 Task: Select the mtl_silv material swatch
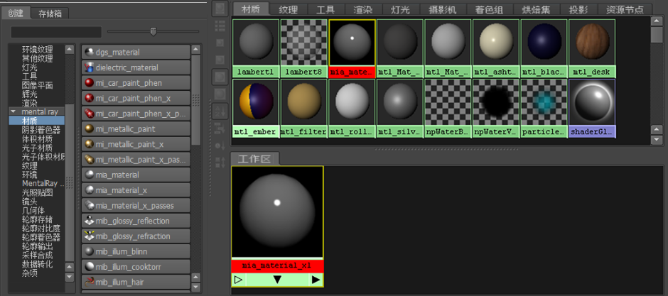[x=400, y=108]
